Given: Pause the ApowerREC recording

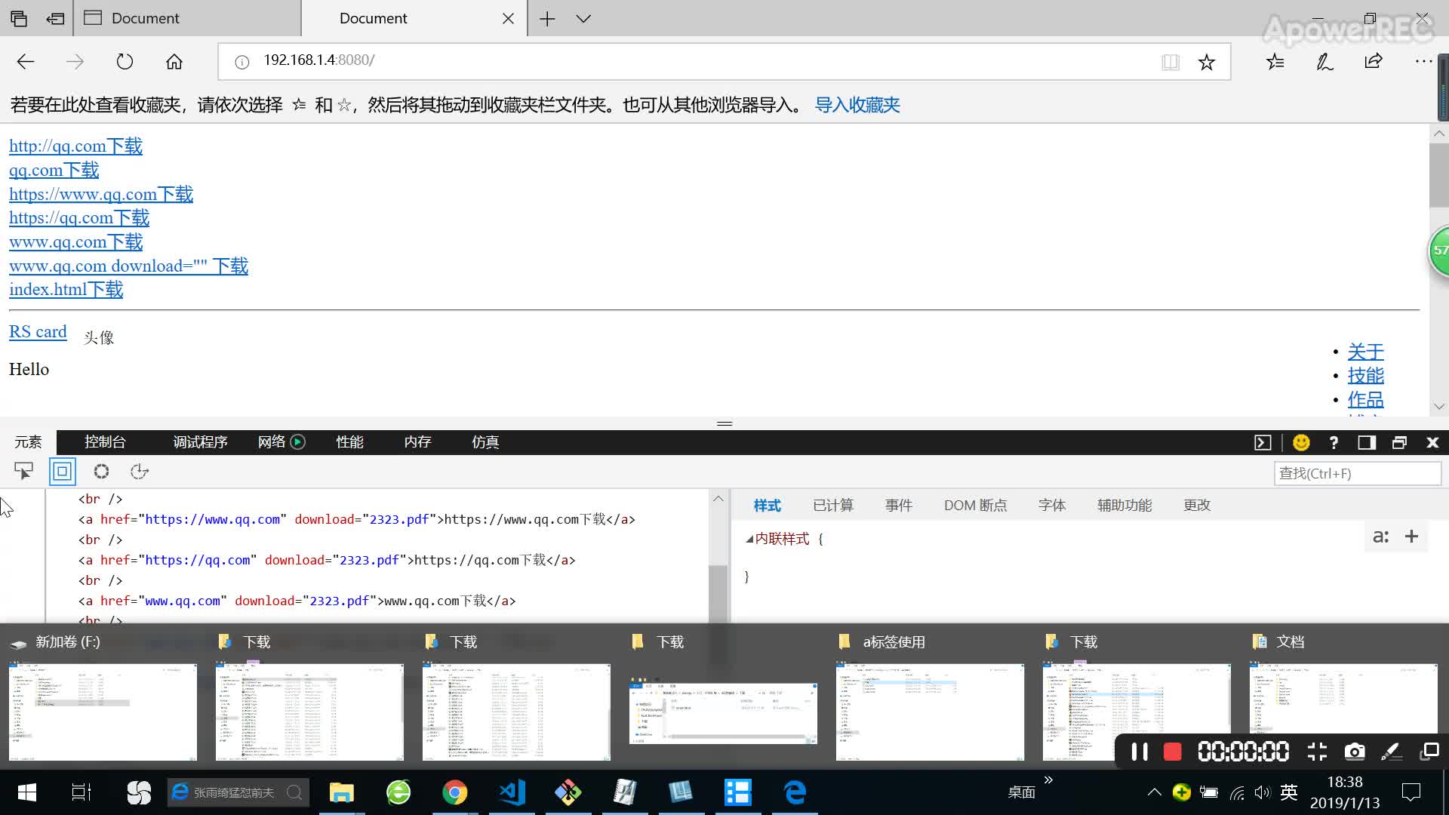Looking at the screenshot, I should [x=1140, y=752].
